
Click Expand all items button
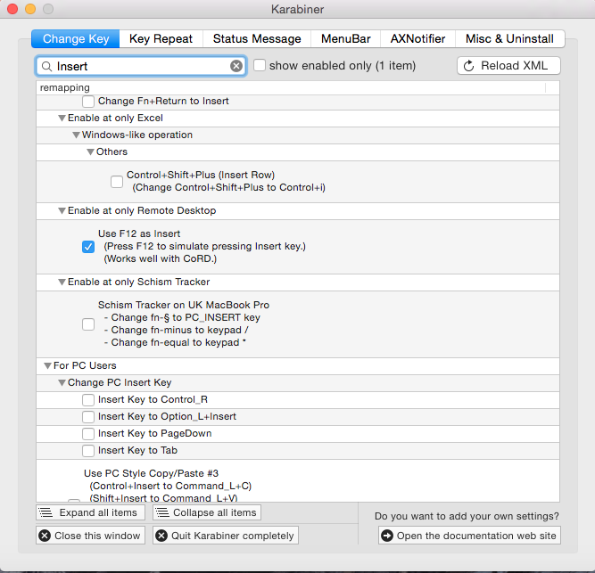click(91, 512)
